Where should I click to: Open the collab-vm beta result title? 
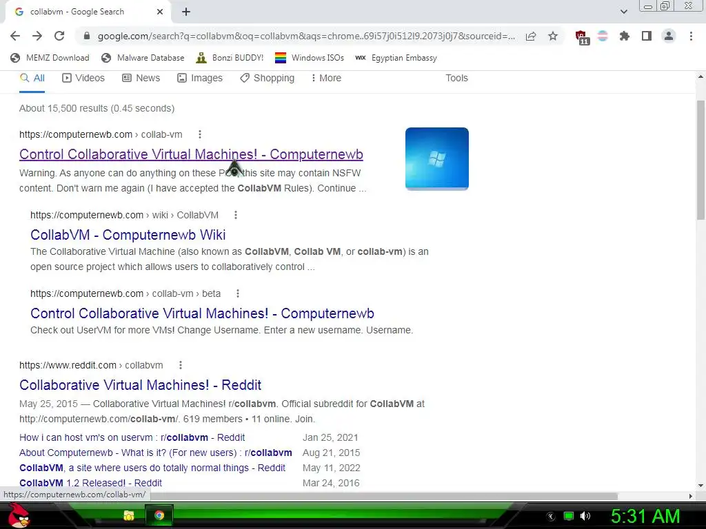tap(202, 313)
